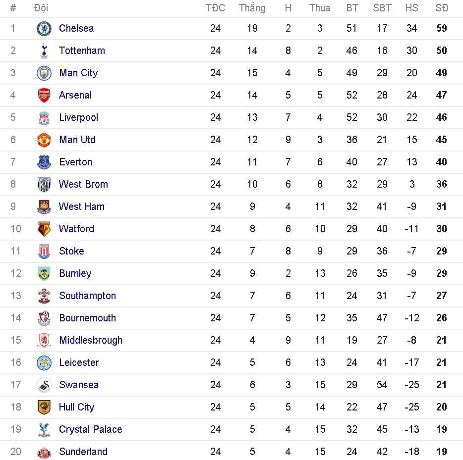Click the Swansea swan crest icon
Image resolution: width=463 pixels, height=460 pixels.
(44, 385)
